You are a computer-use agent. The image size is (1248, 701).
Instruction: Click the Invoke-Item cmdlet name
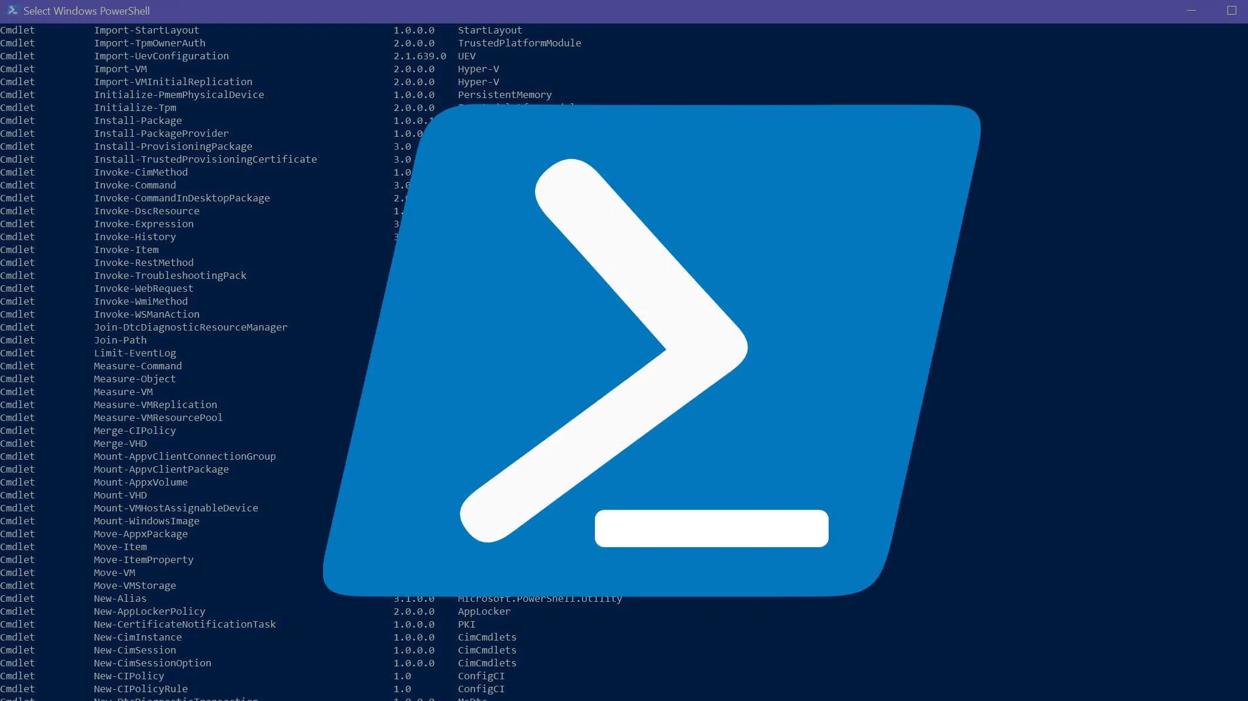[x=126, y=250]
